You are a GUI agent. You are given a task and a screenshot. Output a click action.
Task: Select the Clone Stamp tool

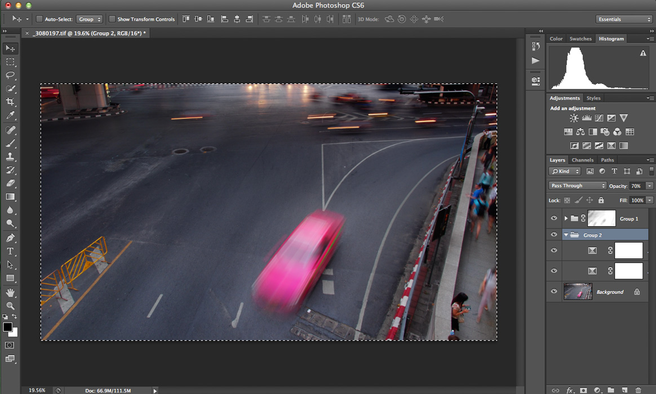coord(10,157)
